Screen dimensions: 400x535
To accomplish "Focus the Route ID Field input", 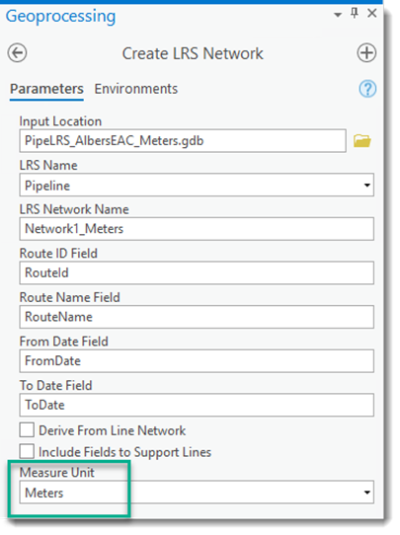I will point(197,272).
